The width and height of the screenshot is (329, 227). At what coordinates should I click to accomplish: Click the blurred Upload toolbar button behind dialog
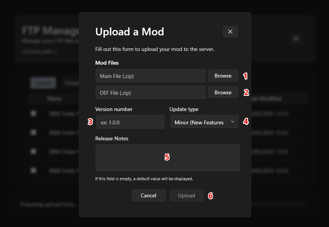(x=43, y=83)
